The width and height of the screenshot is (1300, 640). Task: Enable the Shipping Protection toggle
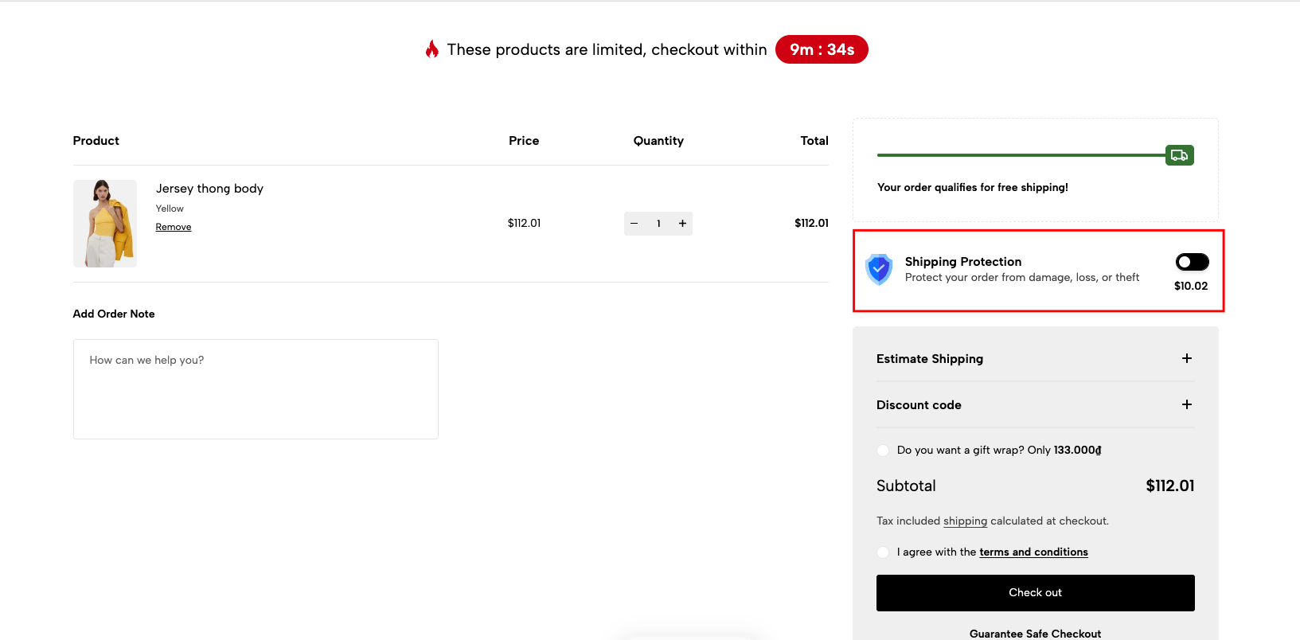click(x=1192, y=262)
